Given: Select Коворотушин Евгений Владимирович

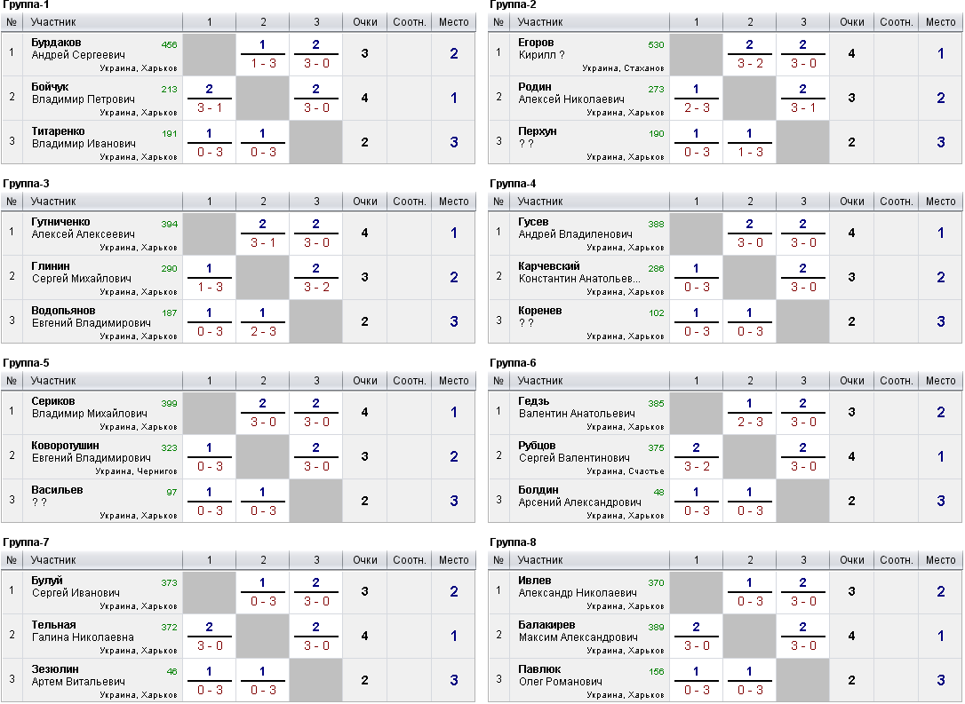Looking at the screenshot, I should coord(92,452).
